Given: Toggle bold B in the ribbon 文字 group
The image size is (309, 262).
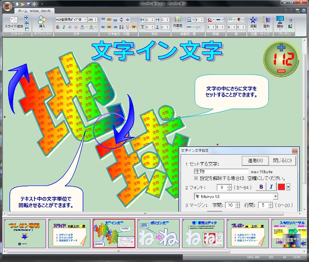Looking at the screenshot, I should tap(58, 27).
